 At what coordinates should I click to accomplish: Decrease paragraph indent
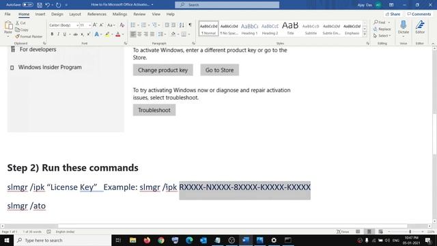pos(167,25)
